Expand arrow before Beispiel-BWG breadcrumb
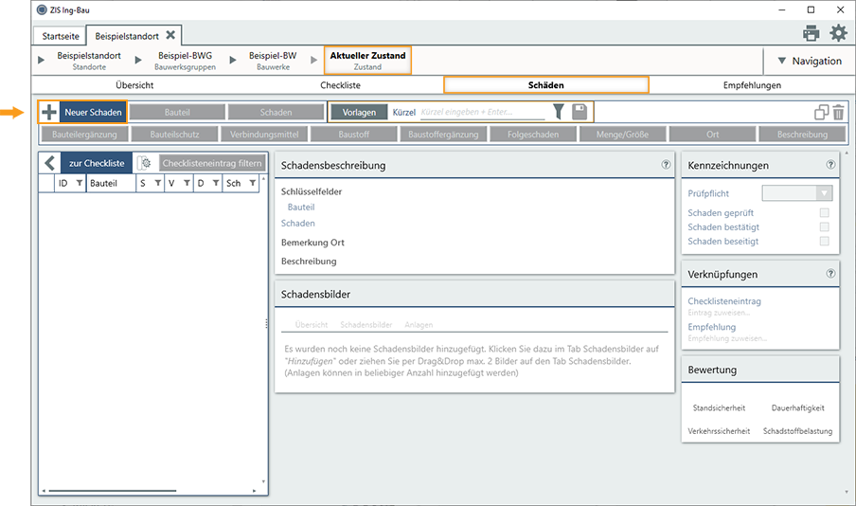 [138, 60]
